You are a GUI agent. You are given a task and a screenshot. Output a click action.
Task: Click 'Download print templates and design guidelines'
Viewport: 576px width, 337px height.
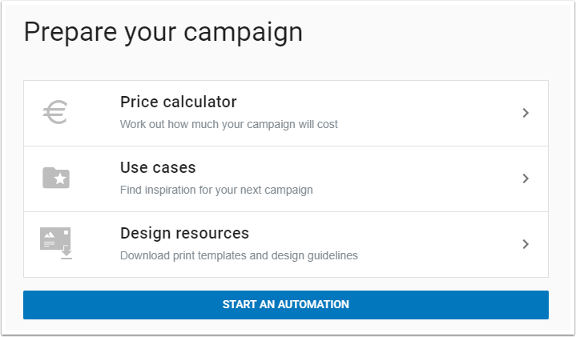239,255
